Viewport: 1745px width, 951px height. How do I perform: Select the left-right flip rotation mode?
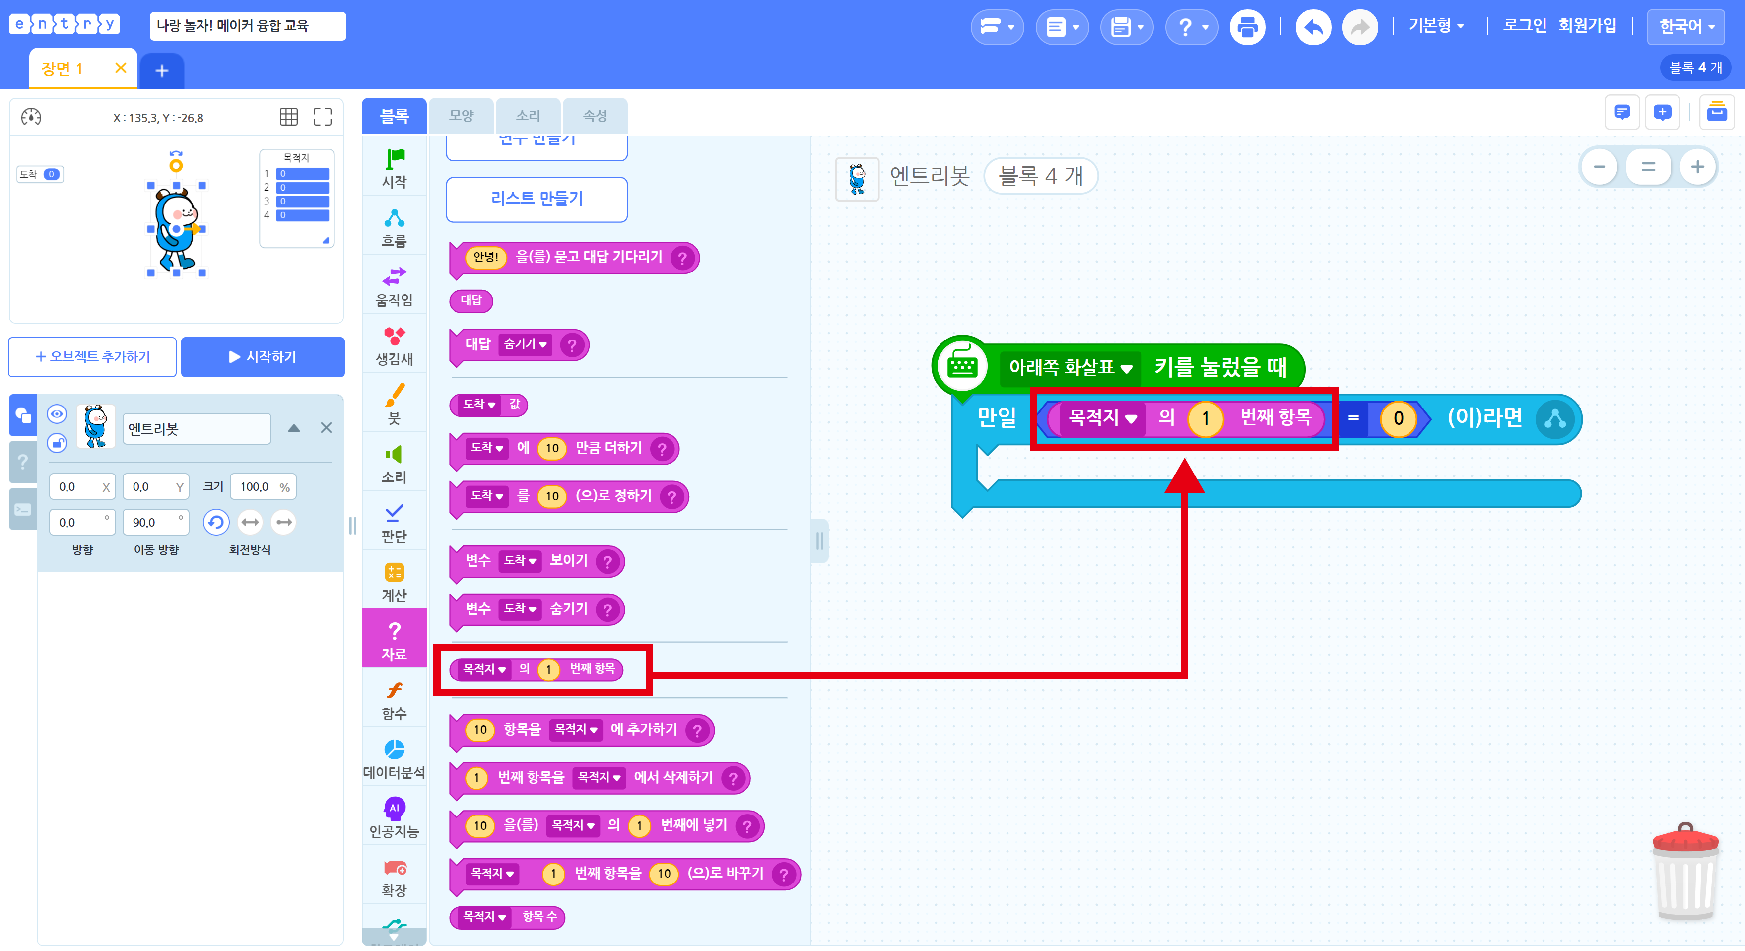pyautogui.click(x=250, y=522)
